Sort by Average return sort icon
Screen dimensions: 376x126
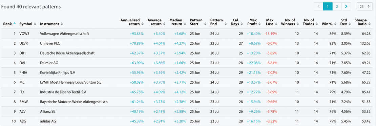[165, 24]
